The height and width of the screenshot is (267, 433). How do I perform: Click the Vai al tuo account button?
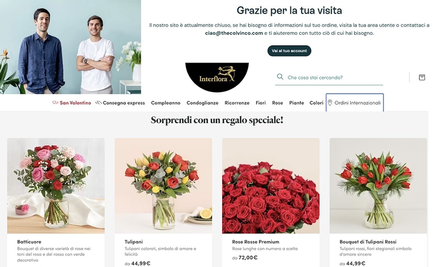[x=289, y=51]
